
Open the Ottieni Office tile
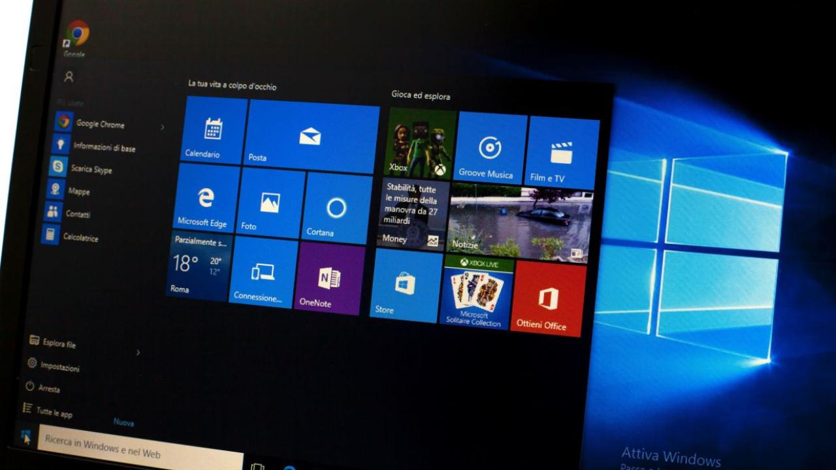click(x=547, y=300)
